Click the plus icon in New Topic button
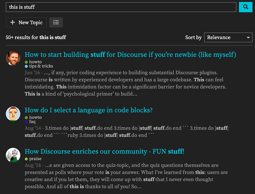Viewport: 255px width, 194px height. 12,23
